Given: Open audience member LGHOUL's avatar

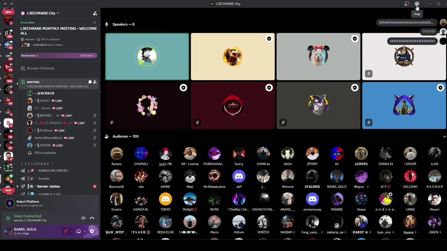Looking at the screenshot, I should pos(361,153).
